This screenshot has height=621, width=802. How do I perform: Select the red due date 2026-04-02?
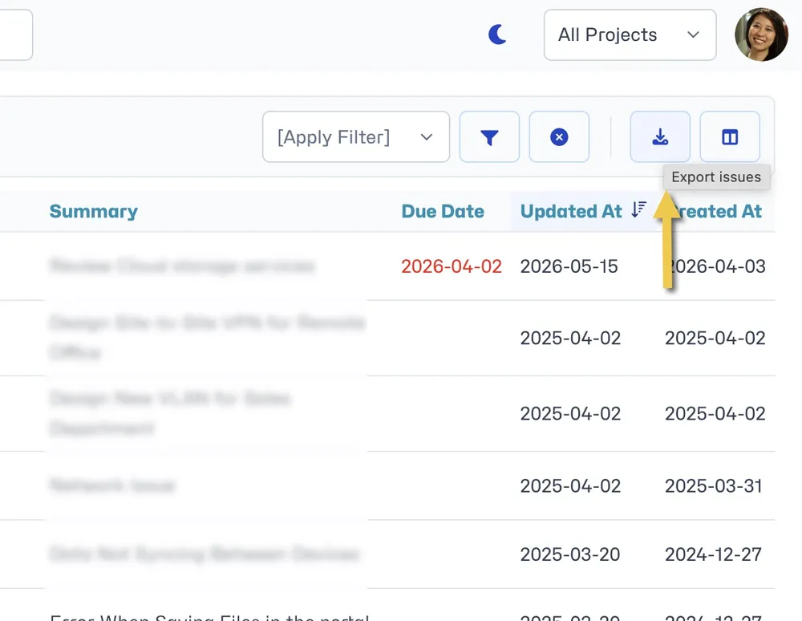coord(452,266)
